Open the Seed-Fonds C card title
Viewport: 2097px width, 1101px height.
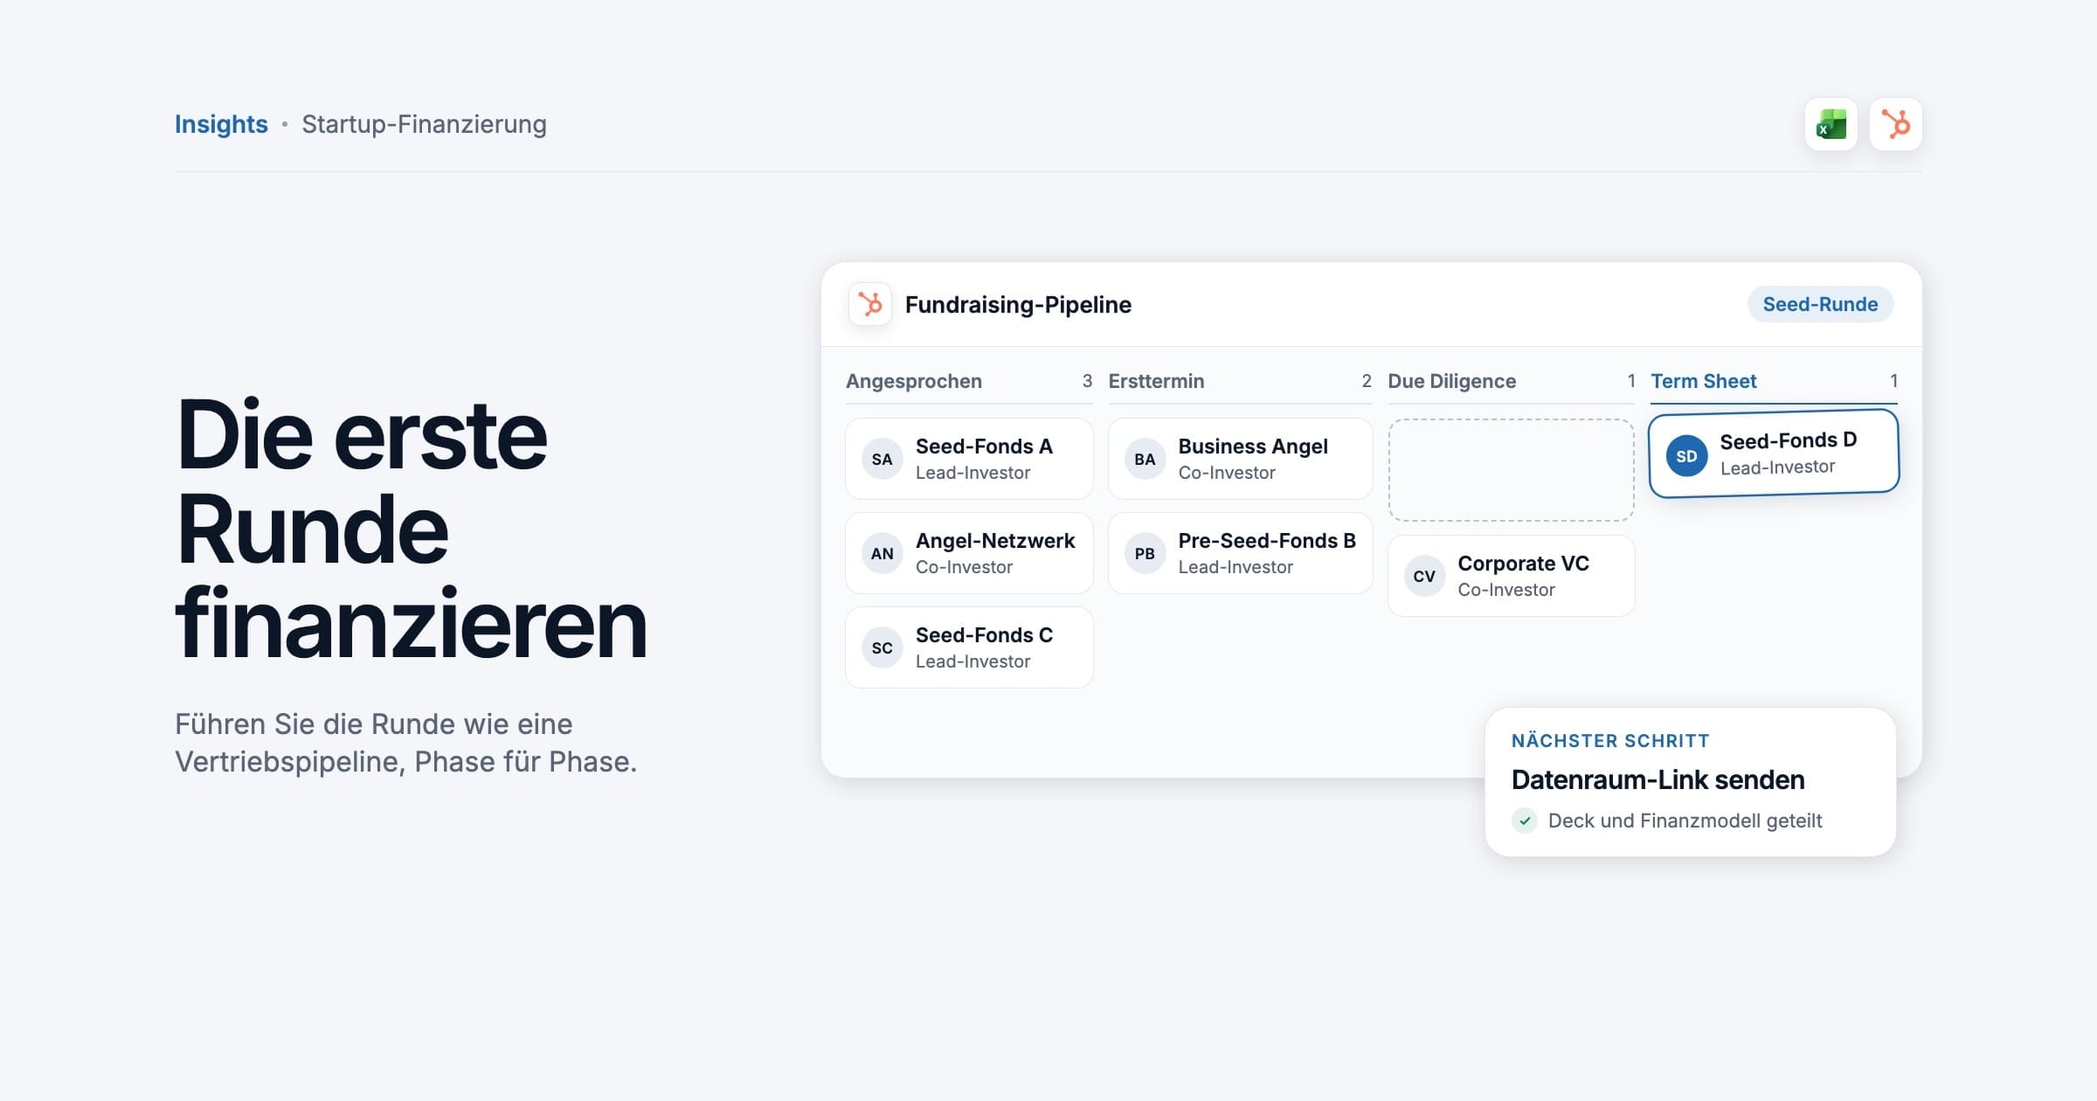pos(984,635)
